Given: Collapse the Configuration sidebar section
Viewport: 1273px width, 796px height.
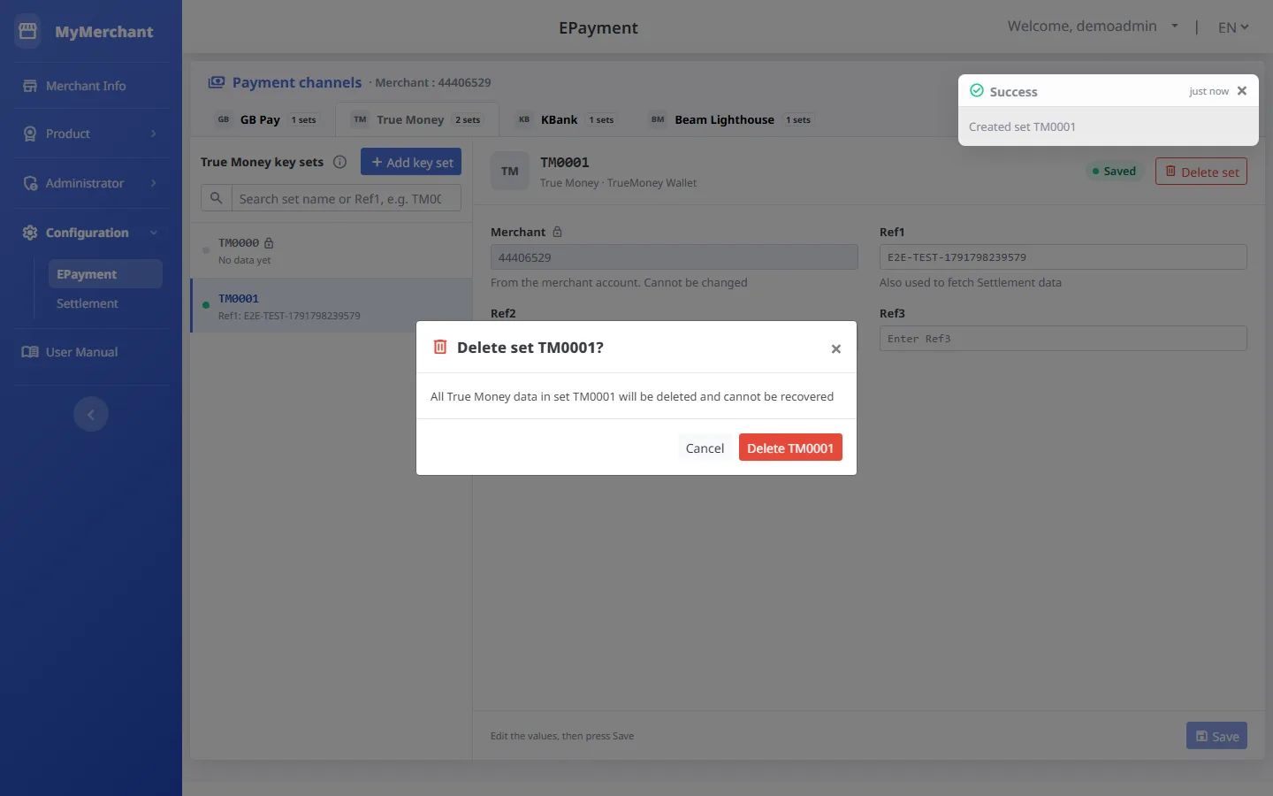Looking at the screenshot, I should point(91,233).
